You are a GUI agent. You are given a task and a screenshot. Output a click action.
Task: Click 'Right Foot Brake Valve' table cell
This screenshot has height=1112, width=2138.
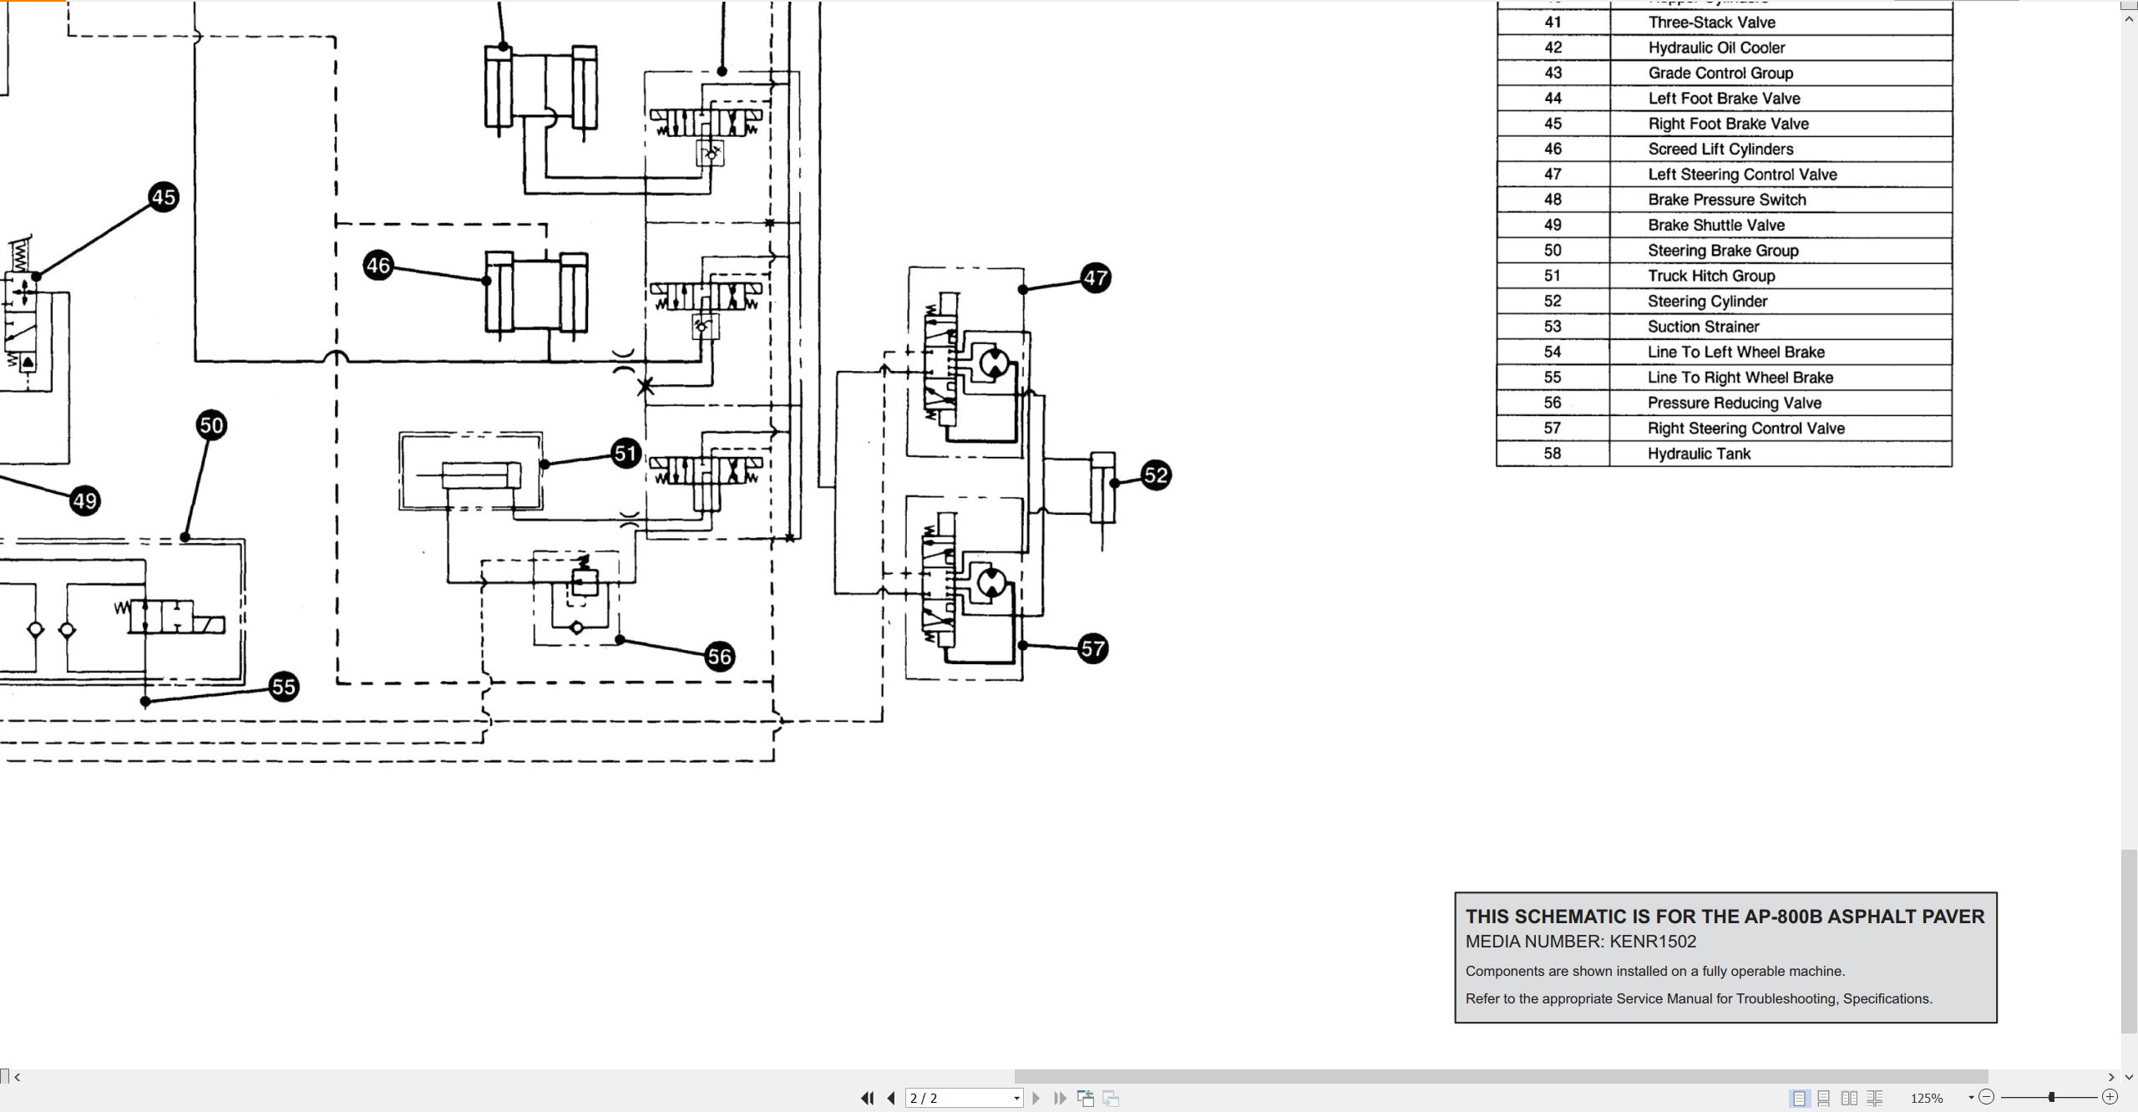pos(1781,124)
